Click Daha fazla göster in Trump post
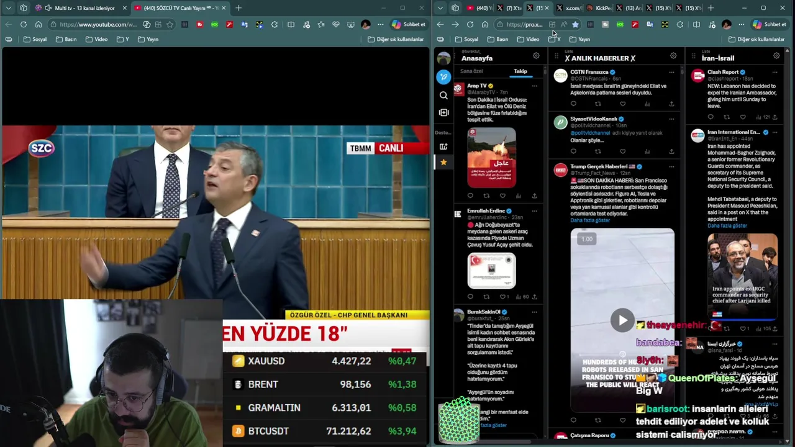 pos(590,220)
